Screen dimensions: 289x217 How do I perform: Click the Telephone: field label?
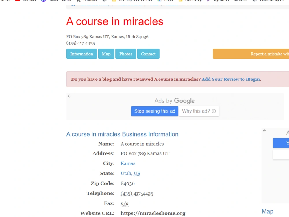(x=101, y=193)
